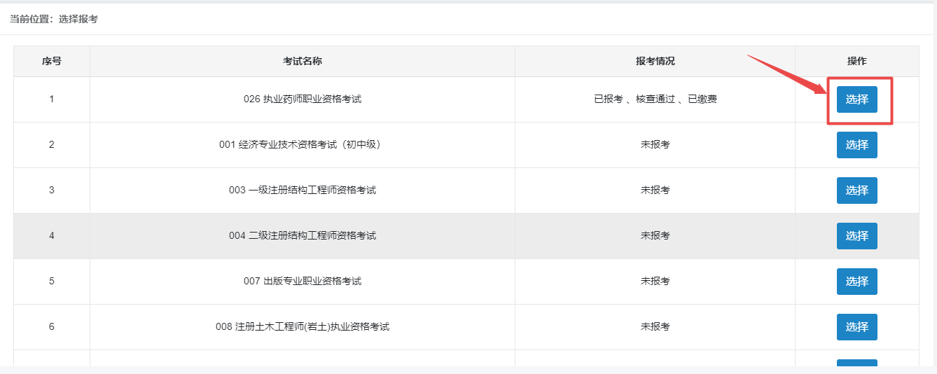This screenshot has height=374, width=937.
Task: Click the status 已报考、核查通过、已缴费
Action: (x=655, y=99)
